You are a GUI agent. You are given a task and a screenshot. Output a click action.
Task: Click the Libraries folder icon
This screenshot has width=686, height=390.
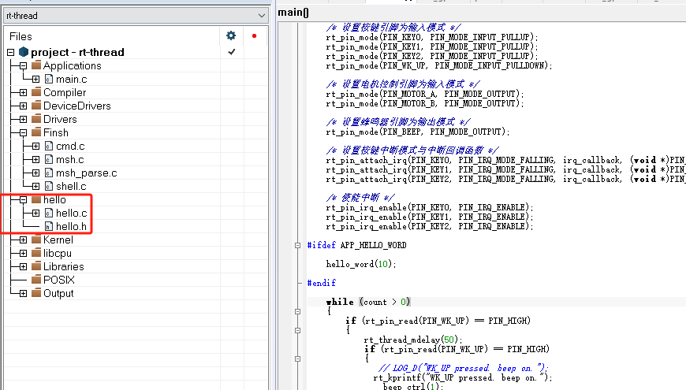(36, 266)
